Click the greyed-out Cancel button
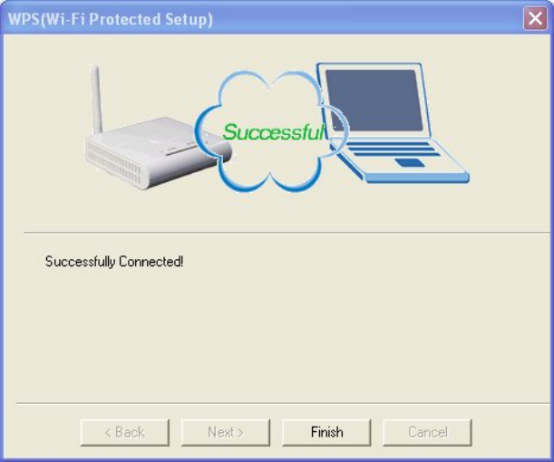This screenshot has width=554, height=462. click(x=427, y=432)
